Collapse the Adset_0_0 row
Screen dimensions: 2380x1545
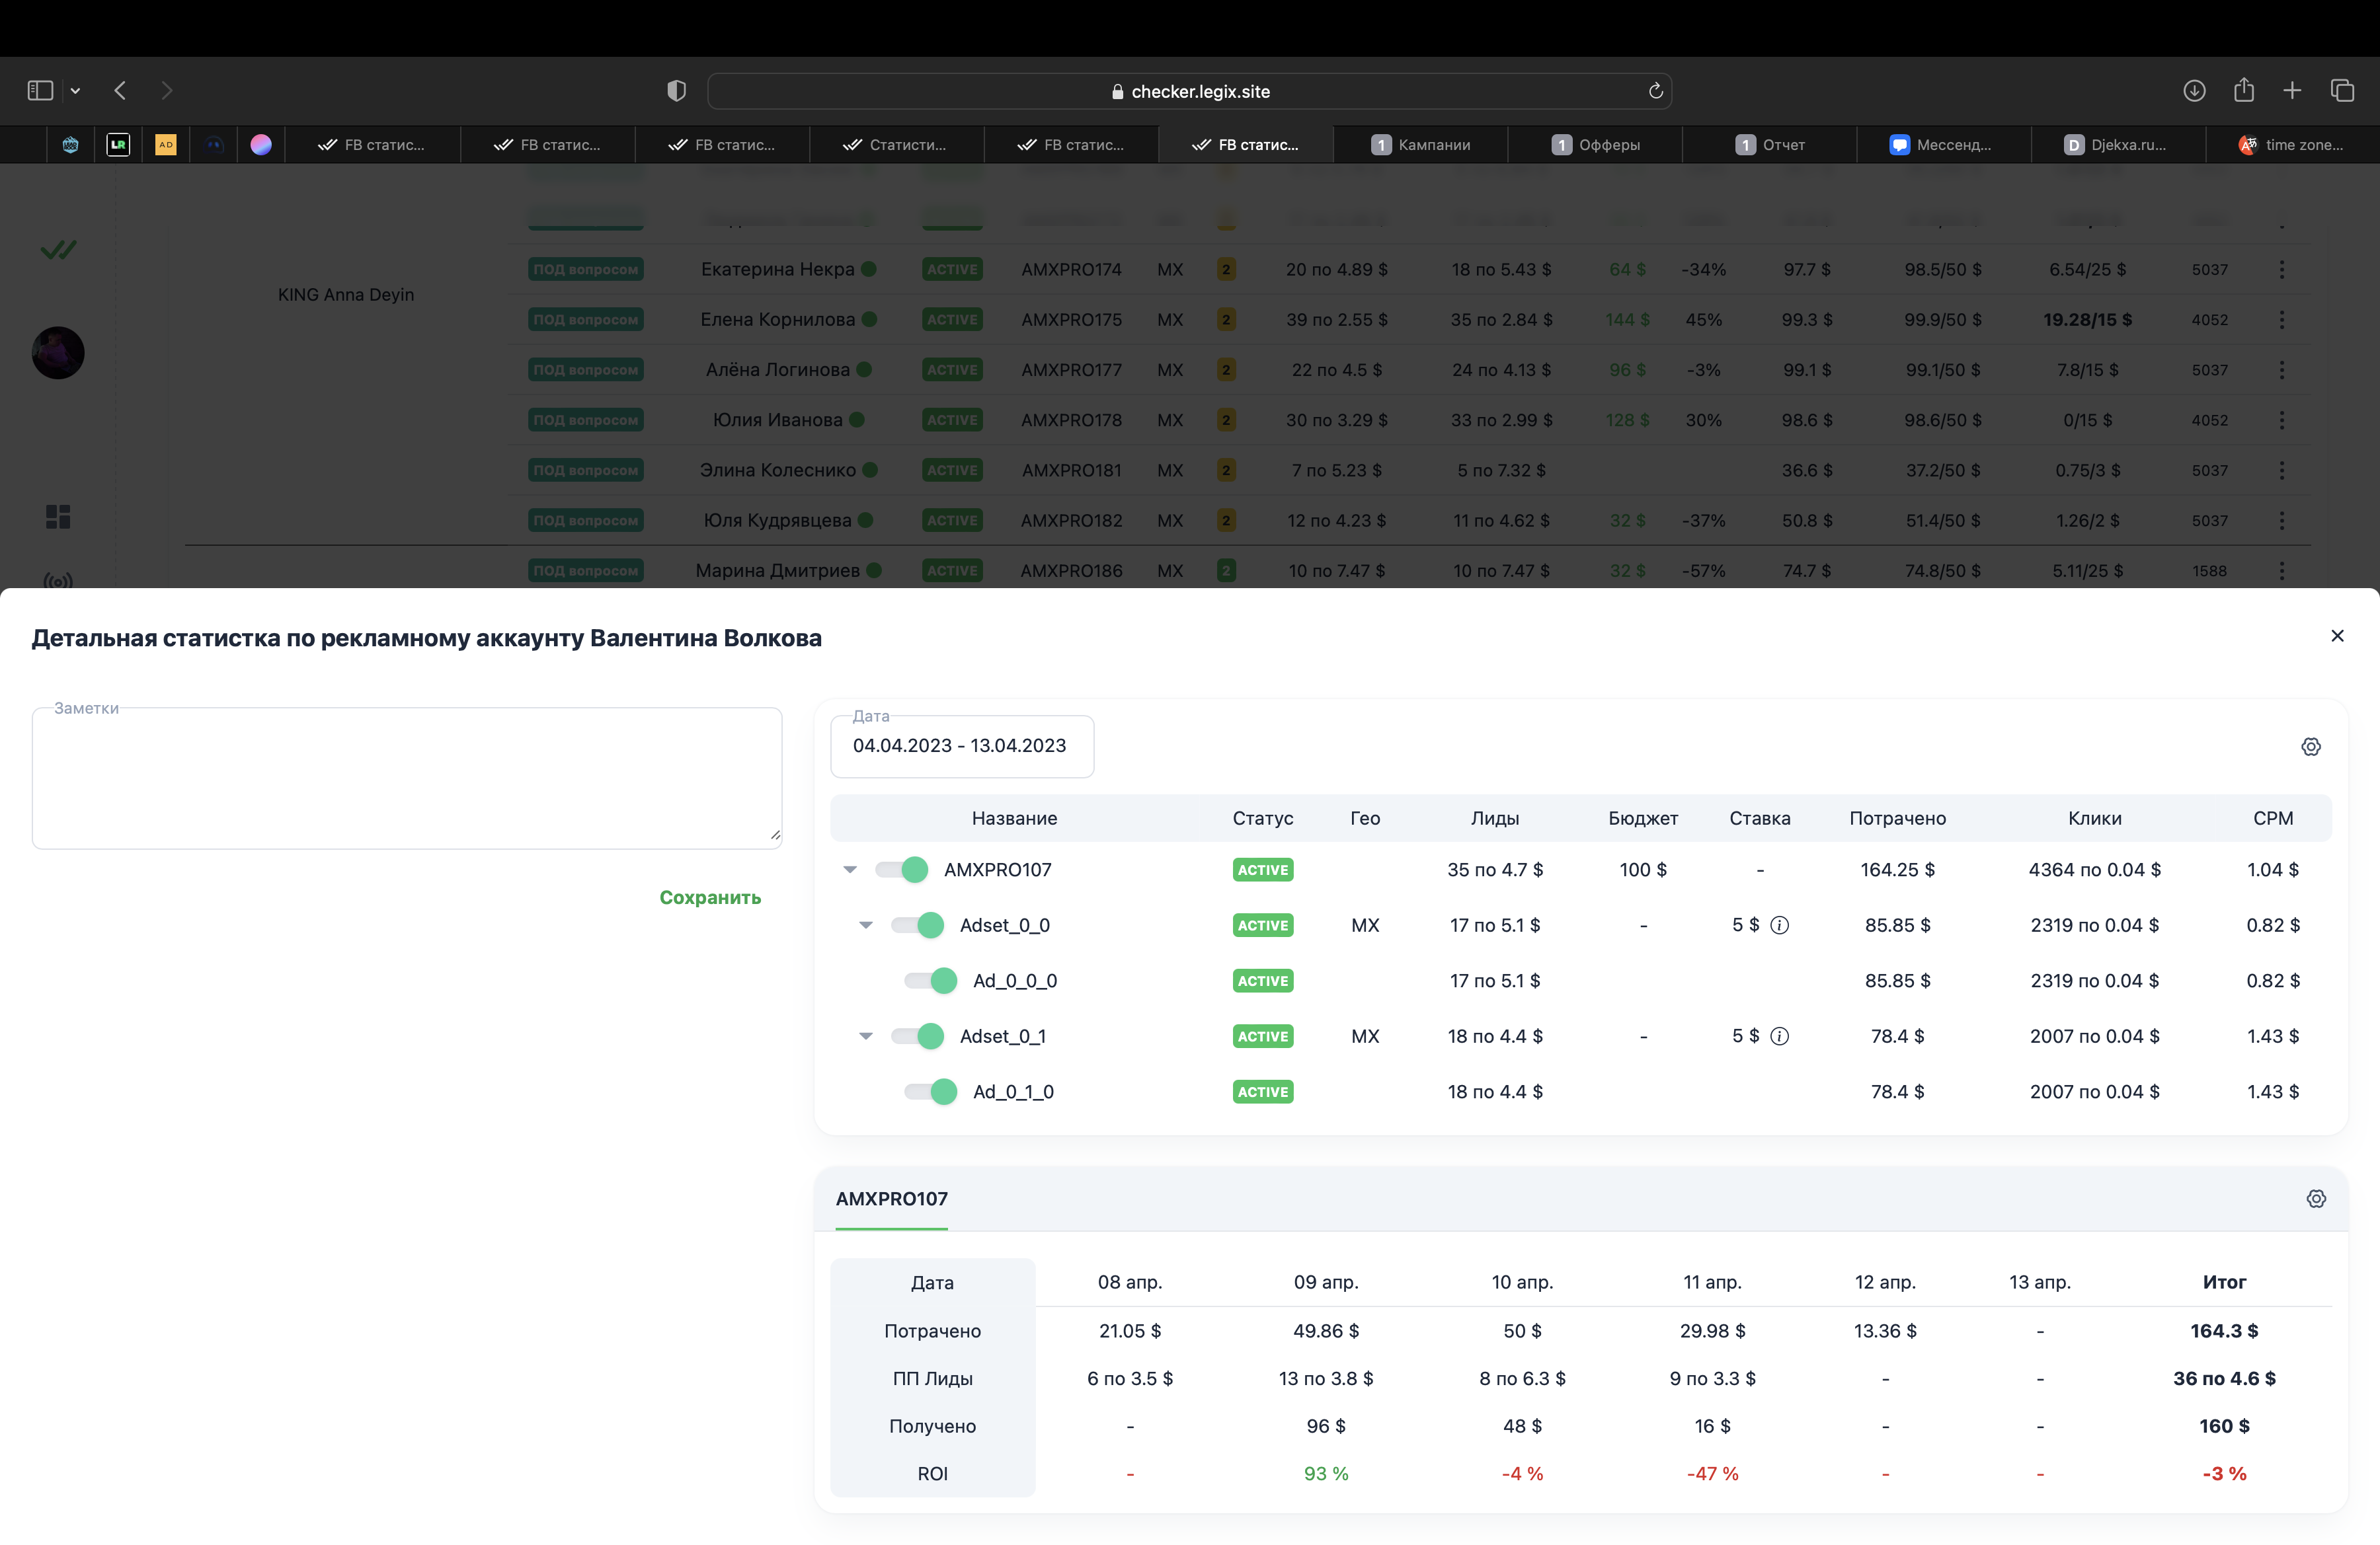[866, 925]
